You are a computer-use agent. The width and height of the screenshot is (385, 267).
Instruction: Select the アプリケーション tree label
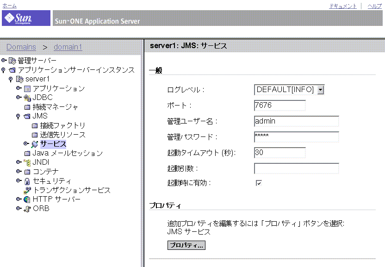click(59, 89)
